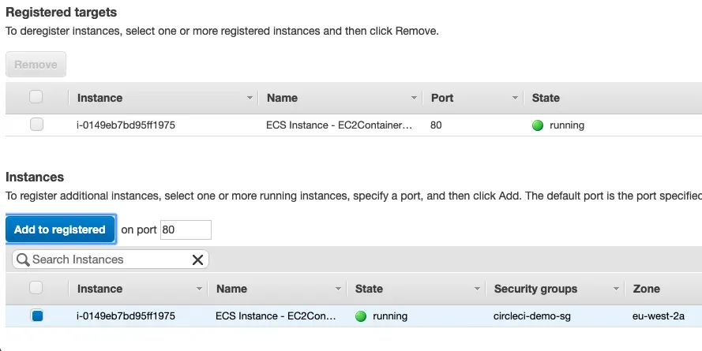Screen dimensions: 702x351
Task: Check the registered instance i-0149eb7bd95ff1975 checkbox
Action: tap(36, 125)
